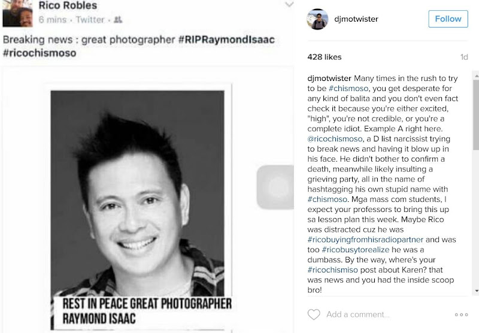Open the #ricobuyingfromhisradiopartner hashtag

[x=365, y=240]
